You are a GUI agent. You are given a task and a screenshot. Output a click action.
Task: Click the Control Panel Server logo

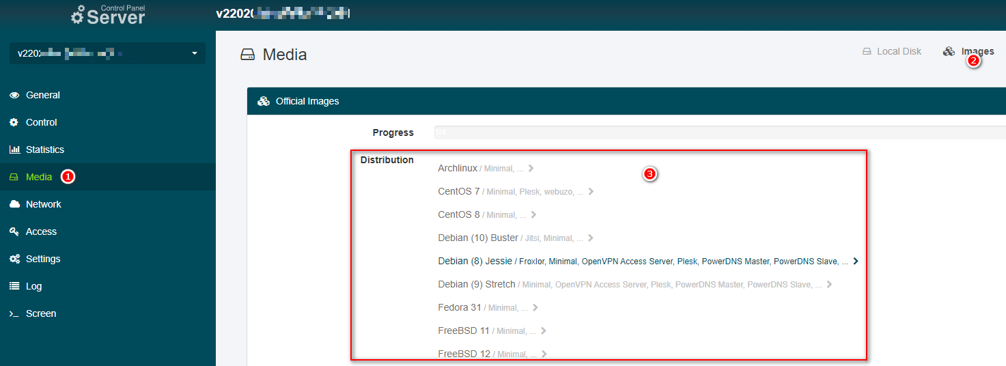coord(108,15)
